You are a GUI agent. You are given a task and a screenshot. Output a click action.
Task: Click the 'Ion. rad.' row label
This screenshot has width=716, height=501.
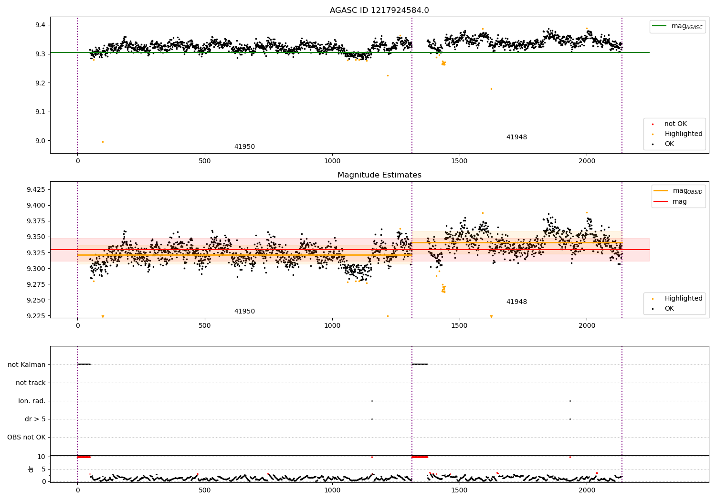click(32, 401)
